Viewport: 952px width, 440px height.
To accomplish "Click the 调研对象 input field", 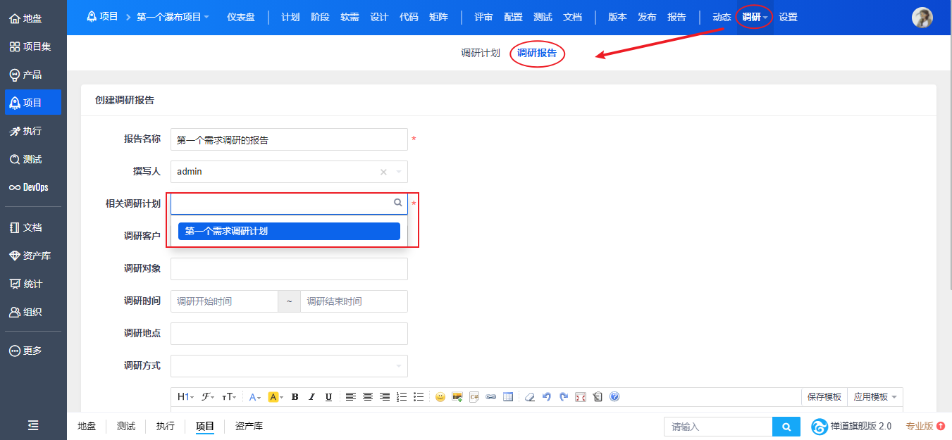I will point(289,269).
